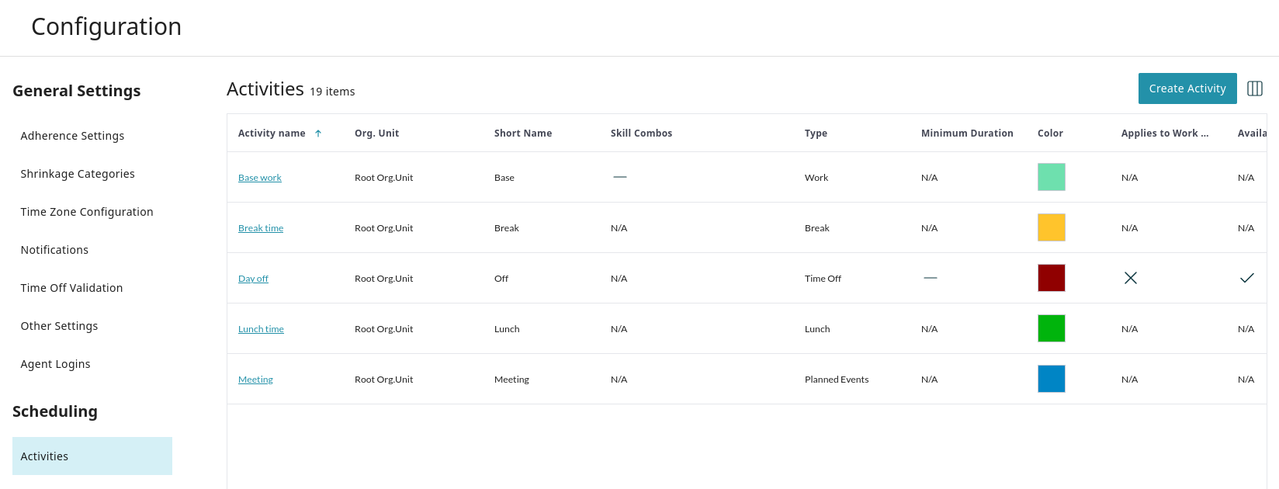Open the Lunch time activity link
Image resolution: width=1279 pixels, height=489 pixels.
click(261, 329)
